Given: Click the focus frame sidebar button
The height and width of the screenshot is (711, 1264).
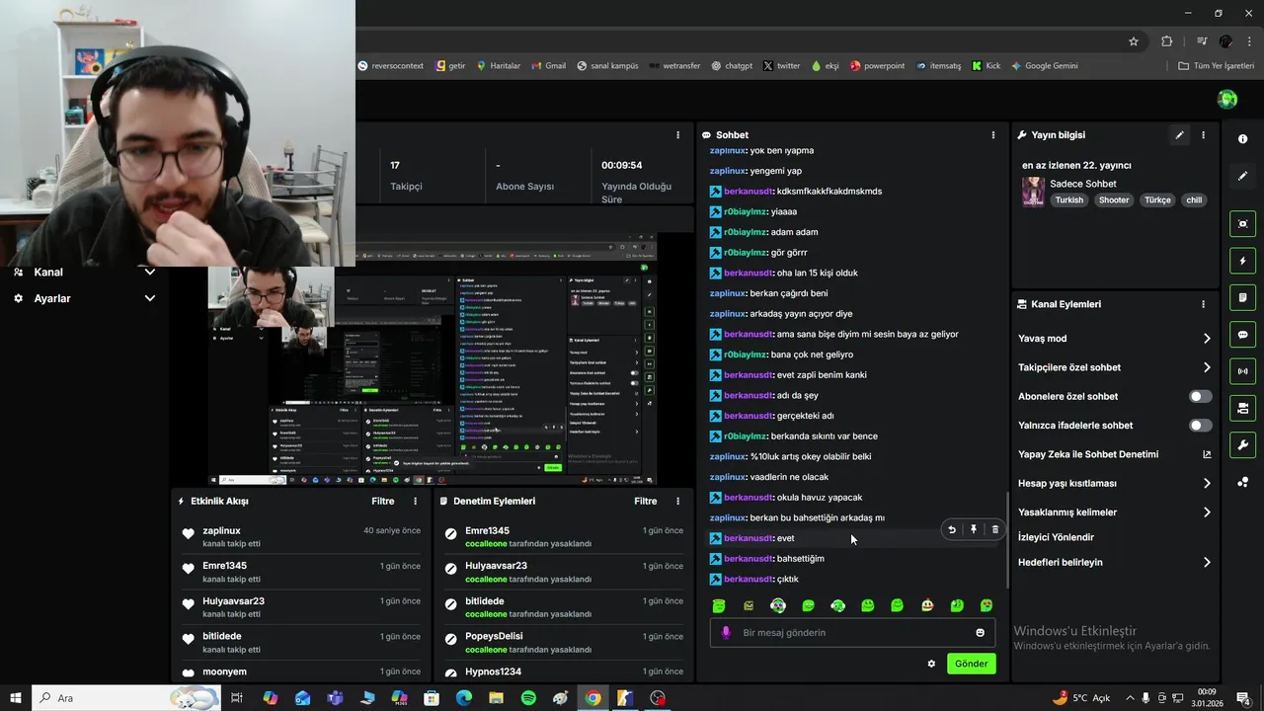Looking at the screenshot, I should pyautogui.click(x=1242, y=224).
